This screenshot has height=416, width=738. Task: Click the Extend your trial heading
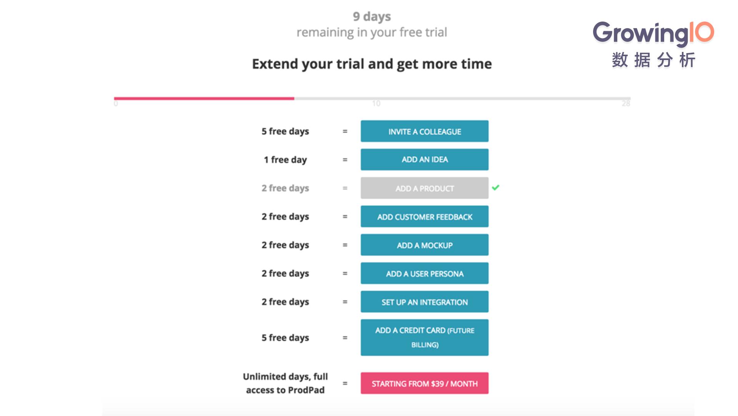372,64
